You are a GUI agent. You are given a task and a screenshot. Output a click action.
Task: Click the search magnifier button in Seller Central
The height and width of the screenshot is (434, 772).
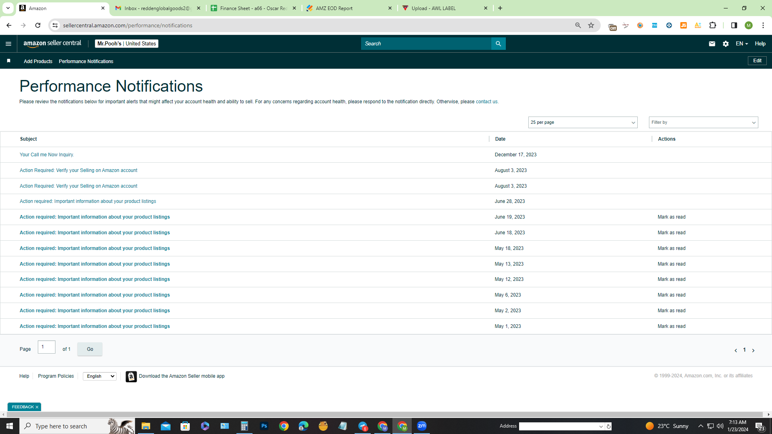(498, 44)
